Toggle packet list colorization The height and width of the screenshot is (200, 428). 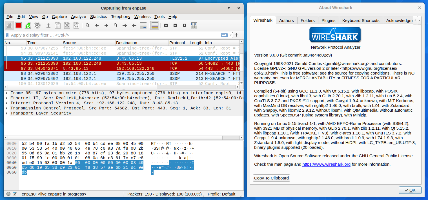pyautogui.click(x=155, y=25)
